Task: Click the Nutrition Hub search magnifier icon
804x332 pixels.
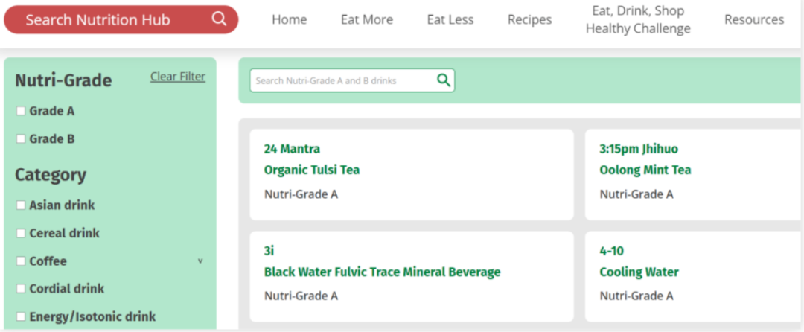Action: click(219, 19)
